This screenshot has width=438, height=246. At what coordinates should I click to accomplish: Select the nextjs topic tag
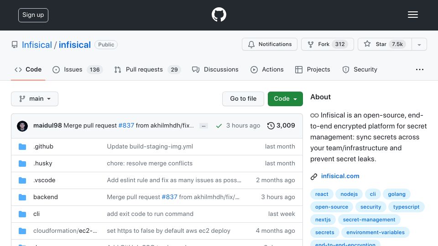(323, 220)
